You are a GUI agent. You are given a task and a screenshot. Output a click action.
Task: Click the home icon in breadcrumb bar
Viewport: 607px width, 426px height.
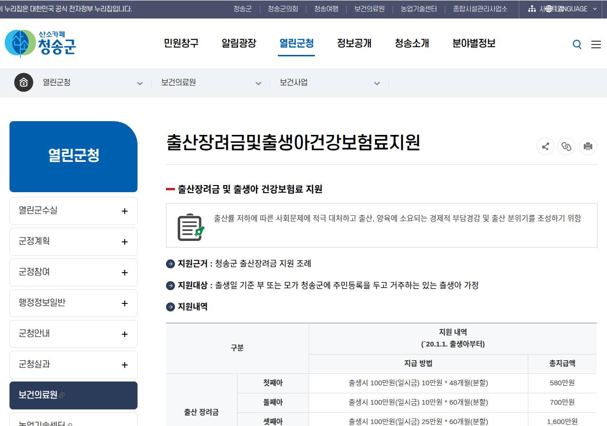24,82
